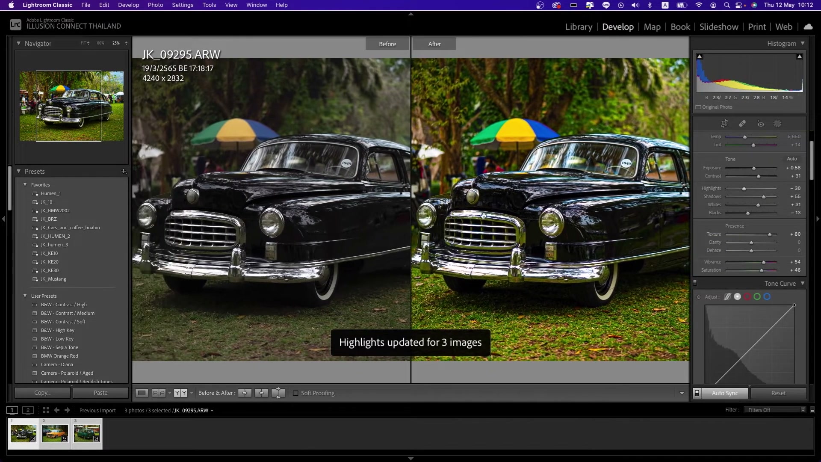
Task: Open the Settings menu
Action: [x=183, y=5]
